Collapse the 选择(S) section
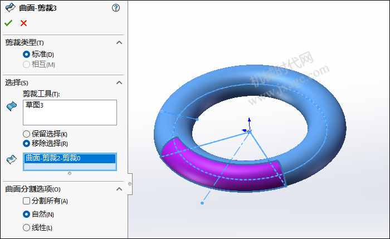The height and width of the screenshot is (239, 390). coord(119,82)
